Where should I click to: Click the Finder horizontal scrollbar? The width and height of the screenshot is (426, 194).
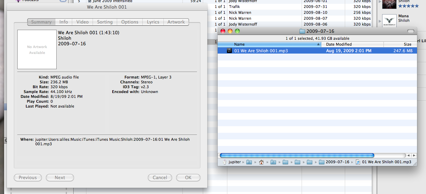297,155
